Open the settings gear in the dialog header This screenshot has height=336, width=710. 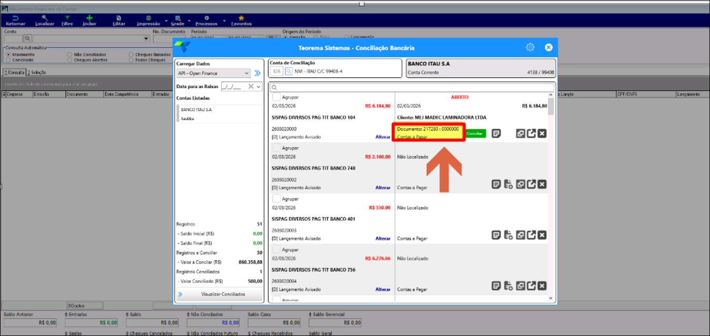pyautogui.click(x=530, y=47)
